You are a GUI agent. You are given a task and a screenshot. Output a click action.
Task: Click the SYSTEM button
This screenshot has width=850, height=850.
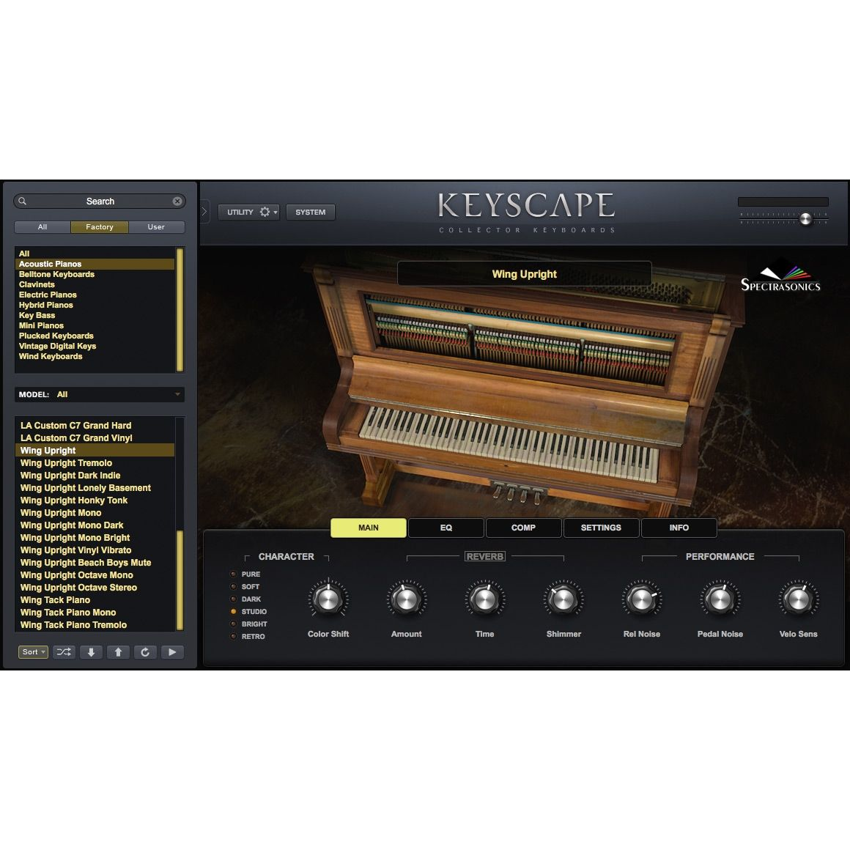pyautogui.click(x=310, y=212)
